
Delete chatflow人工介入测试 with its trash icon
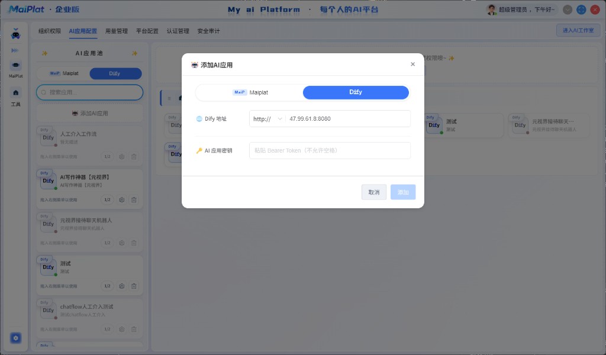[x=134, y=329]
